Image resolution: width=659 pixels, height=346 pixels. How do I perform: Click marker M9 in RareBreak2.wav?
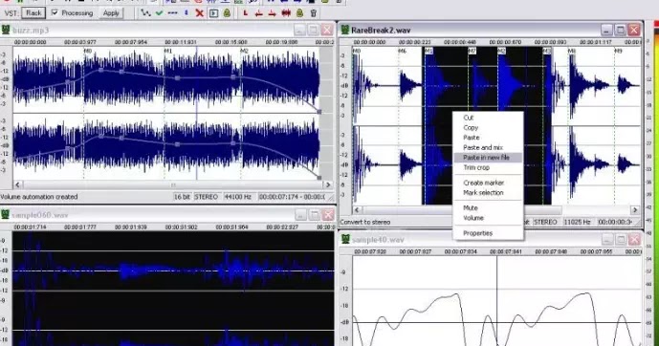pos(618,51)
